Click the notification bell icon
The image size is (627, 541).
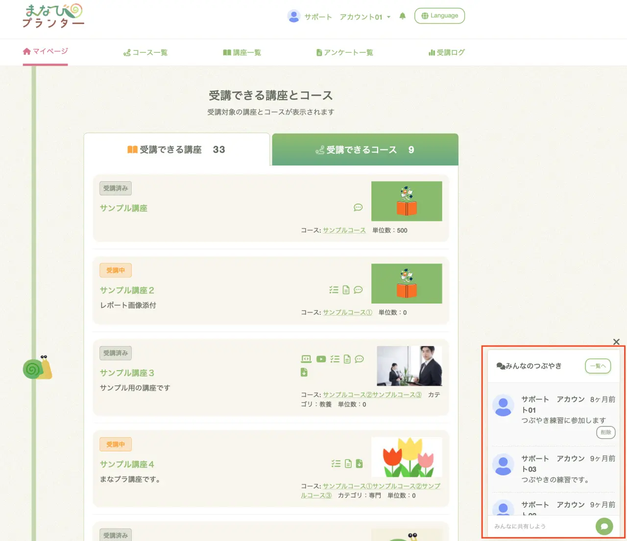402,16
